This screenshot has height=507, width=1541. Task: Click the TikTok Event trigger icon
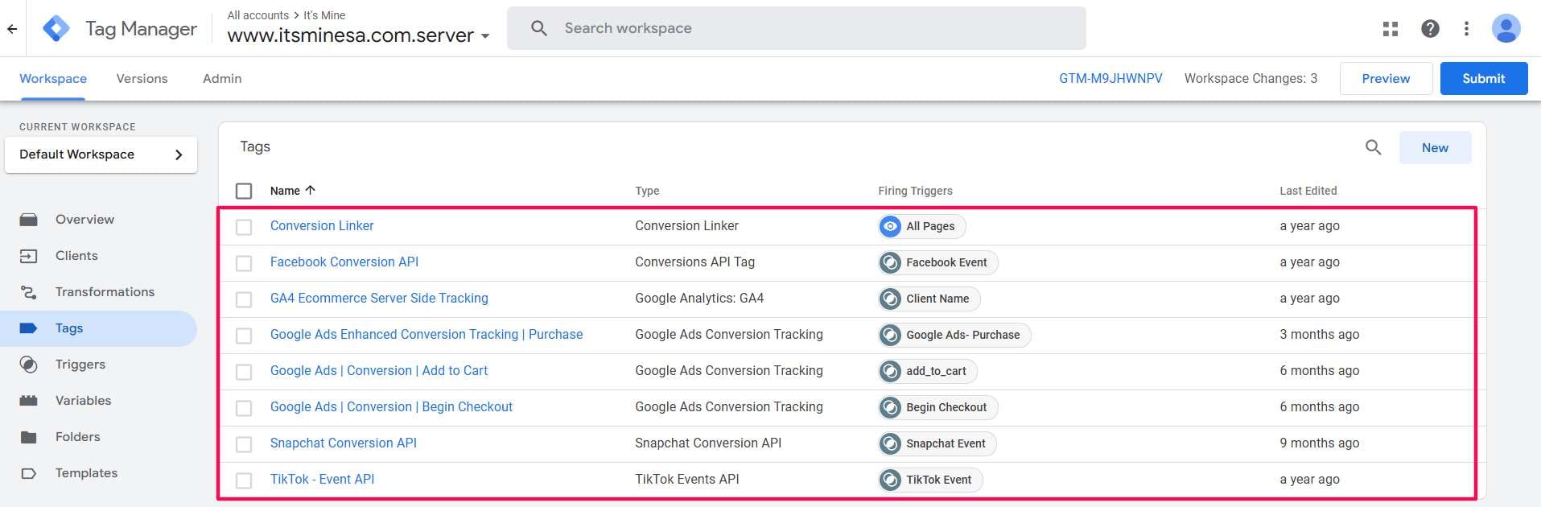click(890, 480)
